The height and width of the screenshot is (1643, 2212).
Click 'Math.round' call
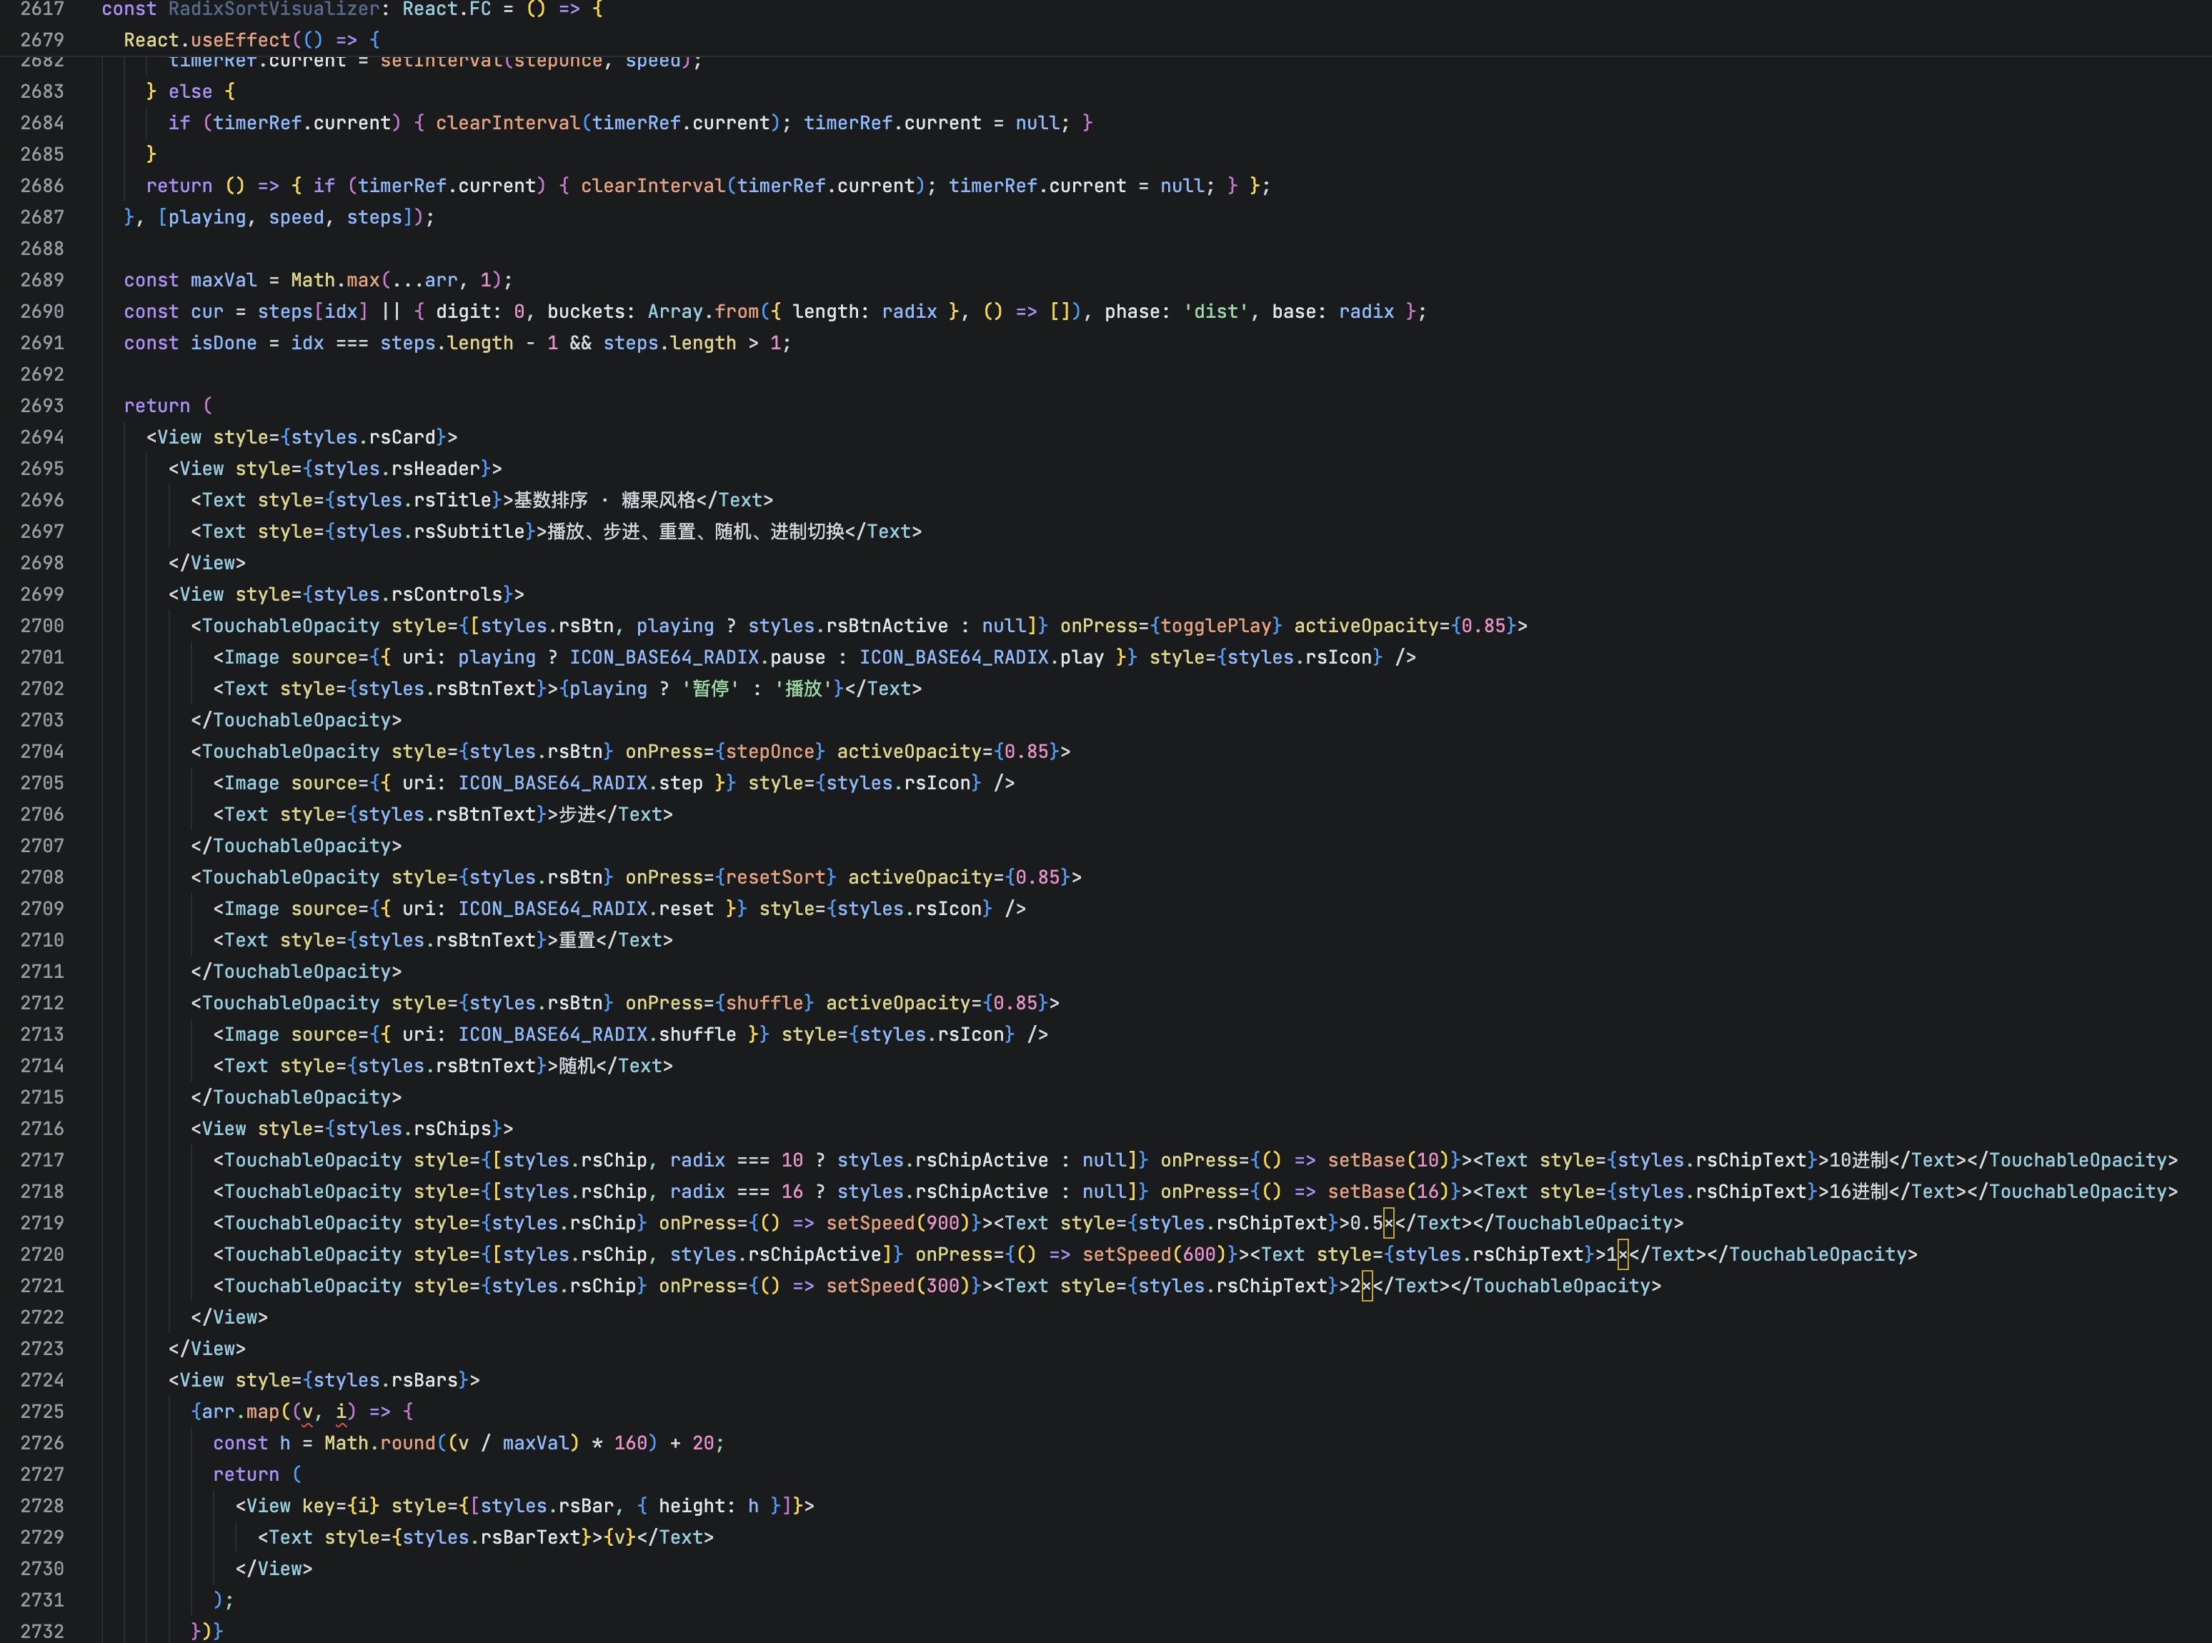click(x=380, y=1443)
